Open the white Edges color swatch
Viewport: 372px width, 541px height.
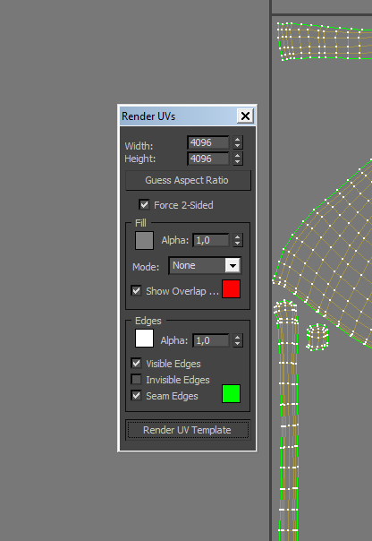144,339
